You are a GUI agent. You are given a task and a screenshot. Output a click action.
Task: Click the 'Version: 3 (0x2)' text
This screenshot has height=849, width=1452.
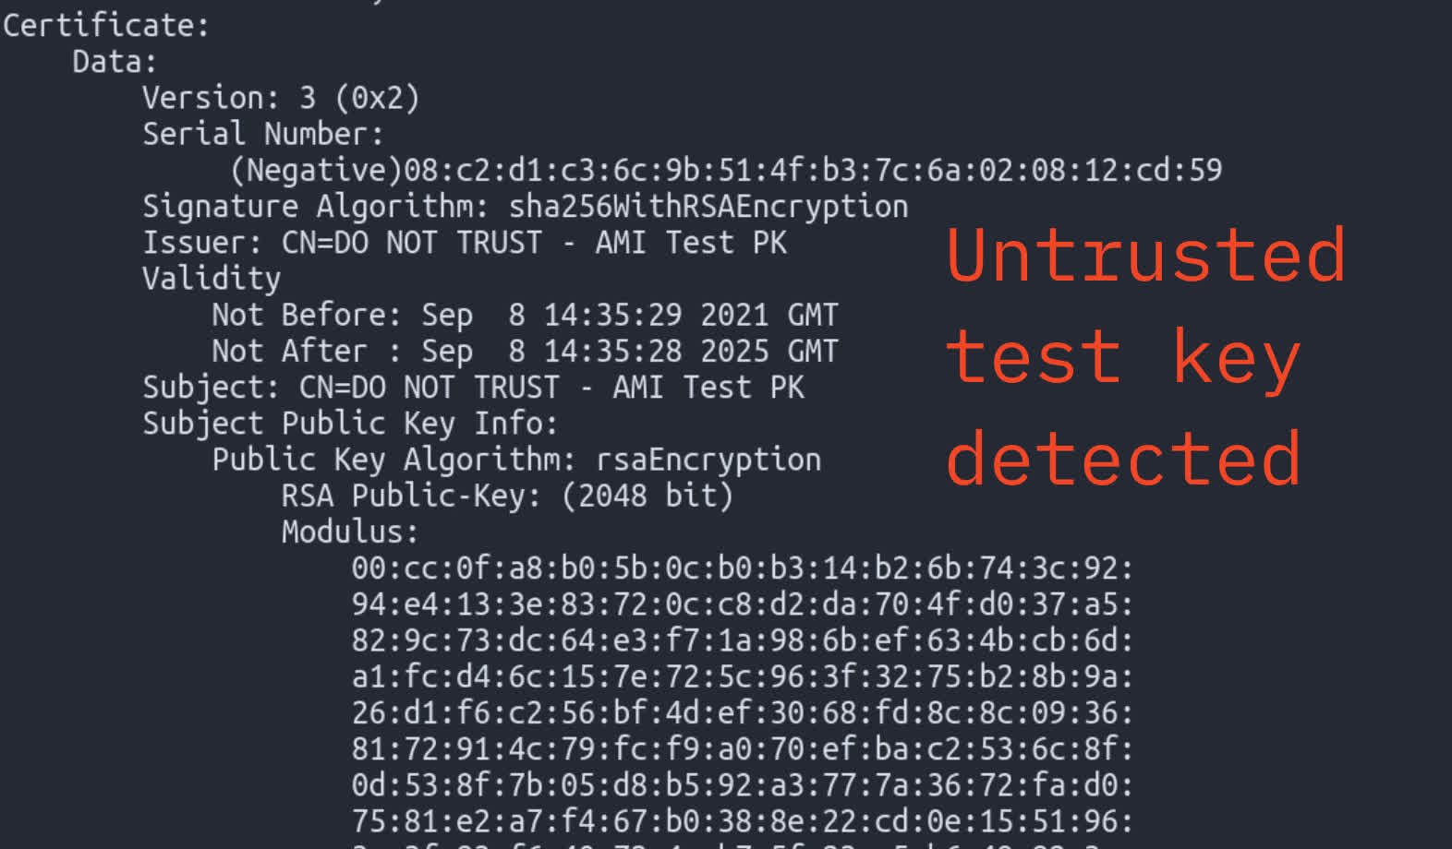point(281,98)
